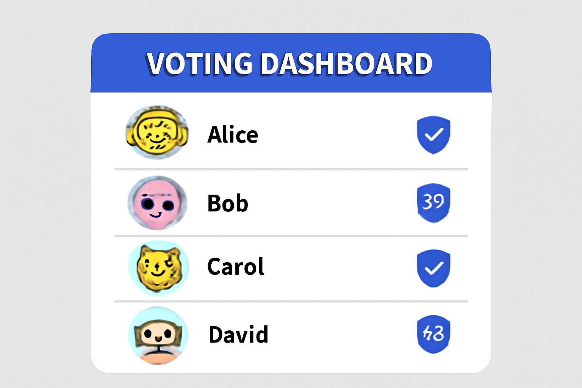The height and width of the screenshot is (388, 582).
Task: Select David's brown-haired avatar
Action: (158, 336)
